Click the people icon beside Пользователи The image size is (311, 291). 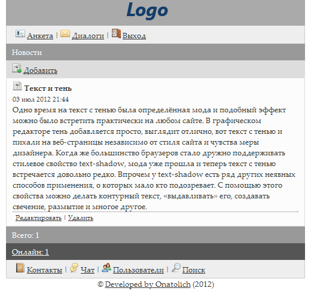pyautogui.click(x=106, y=268)
